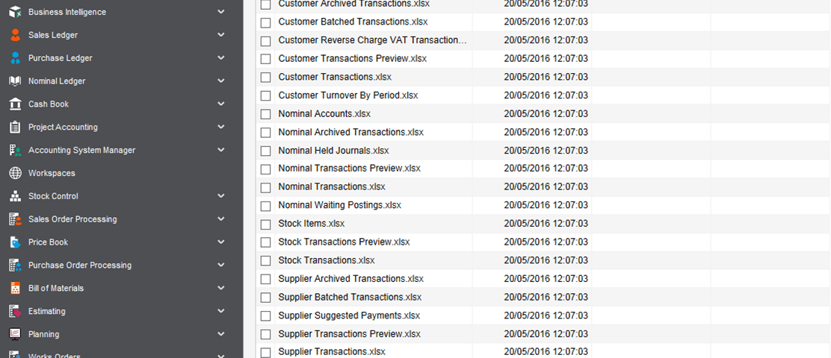Click the Workspaces globe icon

[x=16, y=173]
